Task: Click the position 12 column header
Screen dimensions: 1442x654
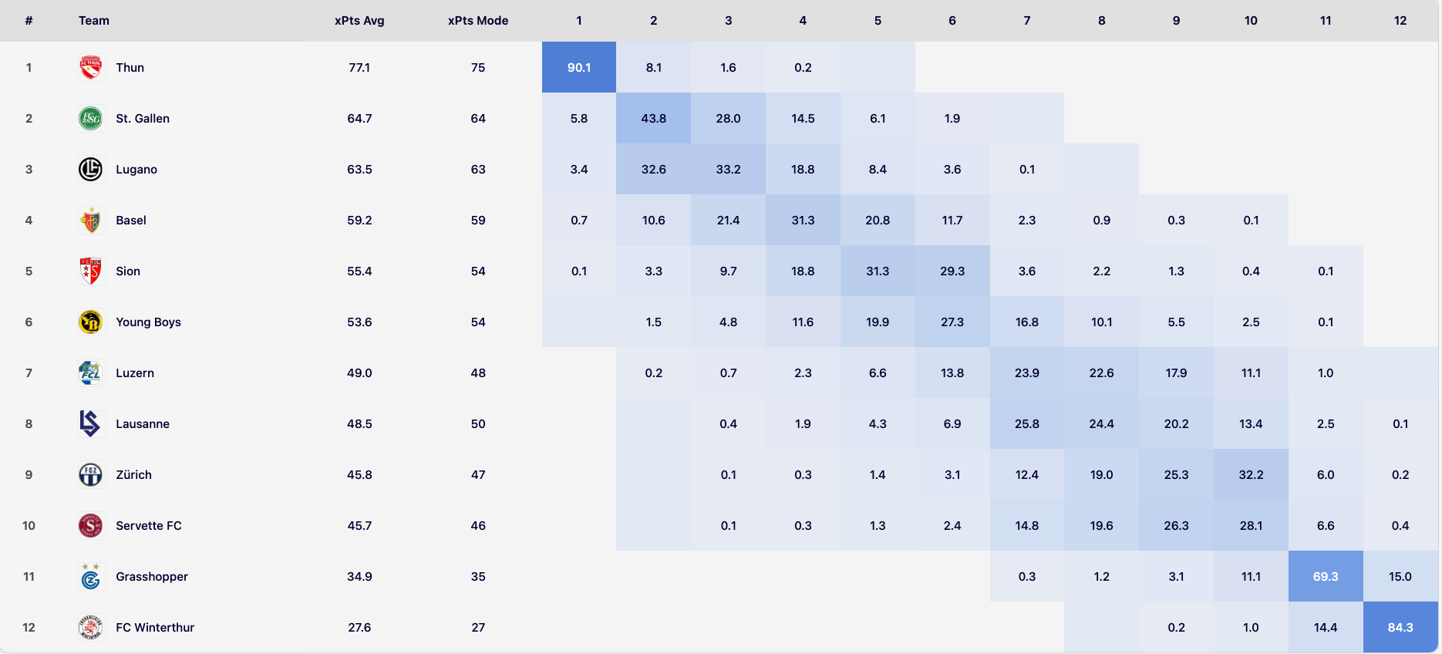Action: tap(1400, 21)
